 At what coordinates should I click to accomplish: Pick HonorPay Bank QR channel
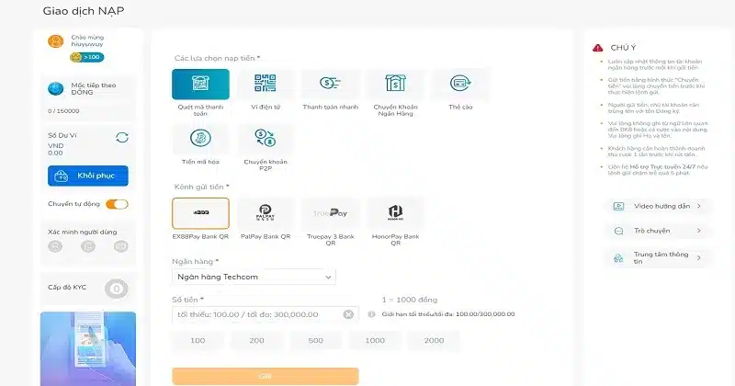(x=395, y=213)
